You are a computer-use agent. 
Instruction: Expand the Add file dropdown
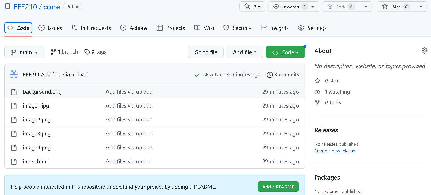click(x=245, y=52)
